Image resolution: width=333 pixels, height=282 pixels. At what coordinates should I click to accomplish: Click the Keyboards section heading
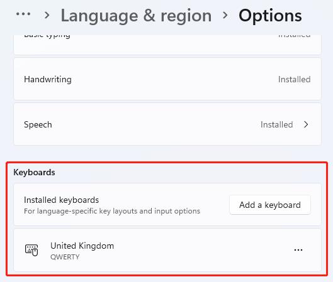34,173
